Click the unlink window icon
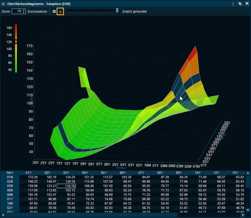251x218 pixels. coord(240,4)
